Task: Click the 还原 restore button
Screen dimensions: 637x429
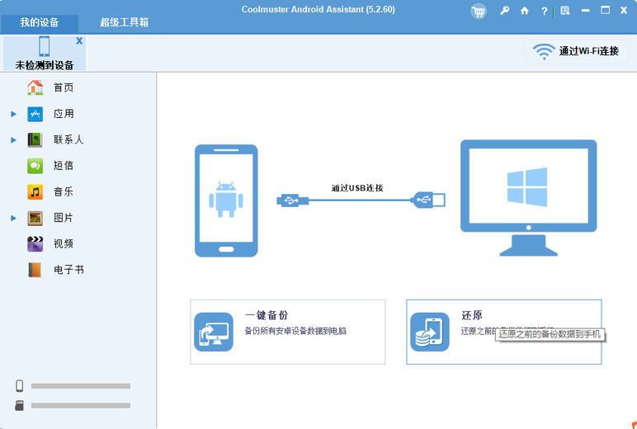Action: coord(504,332)
